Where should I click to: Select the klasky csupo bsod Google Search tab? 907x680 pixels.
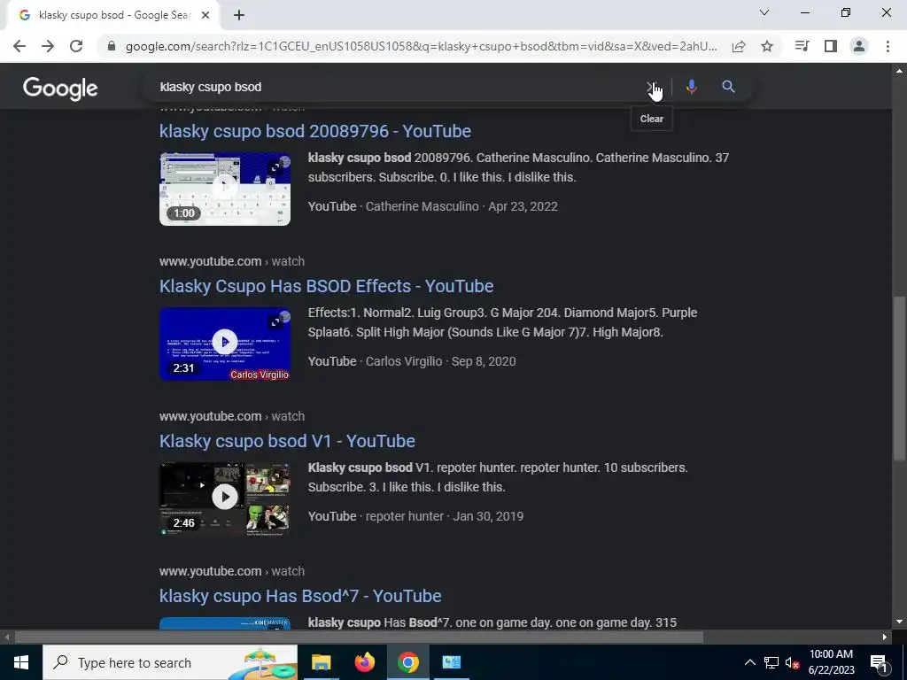point(114,16)
